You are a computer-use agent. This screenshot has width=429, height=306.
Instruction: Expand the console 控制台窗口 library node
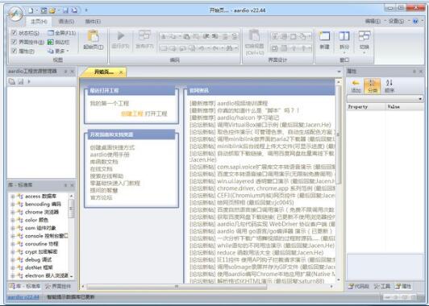(13, 236)
